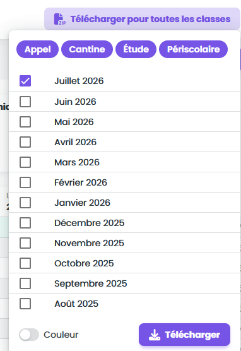Select the Décembre 2025 checkbox
The image size is (241, 351).
(25, 223)
